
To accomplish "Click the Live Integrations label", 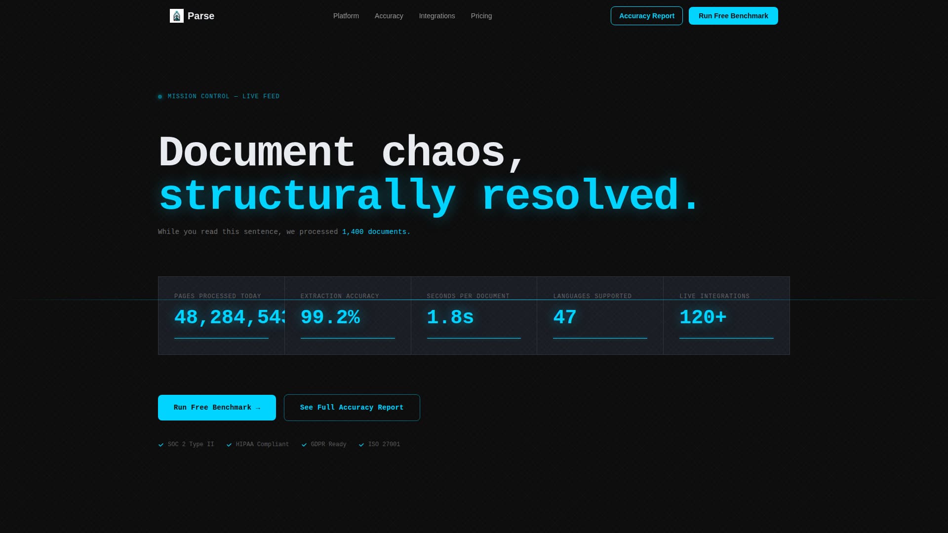I will pos(714,296).
